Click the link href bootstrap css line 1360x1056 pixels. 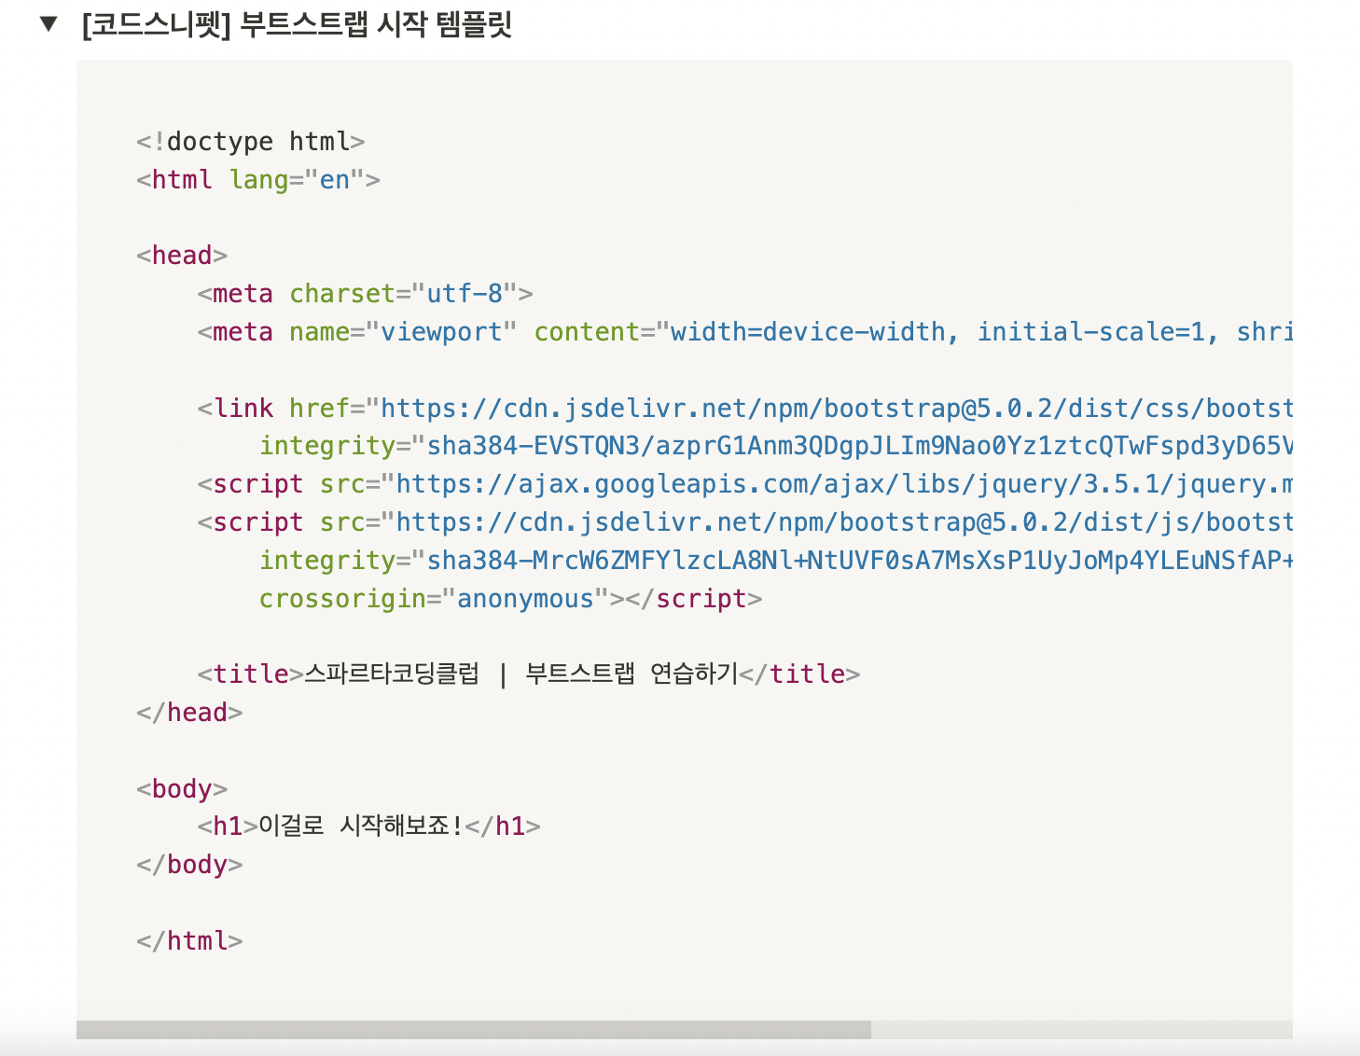pyautogui.click(x=745, y=409)
